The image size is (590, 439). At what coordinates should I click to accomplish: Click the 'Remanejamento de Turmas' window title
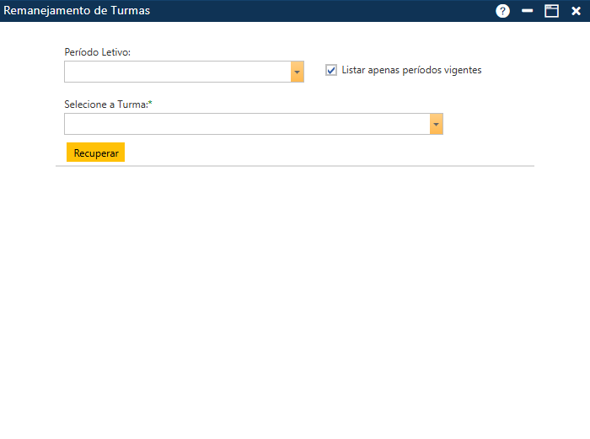[x=78, y=11]
